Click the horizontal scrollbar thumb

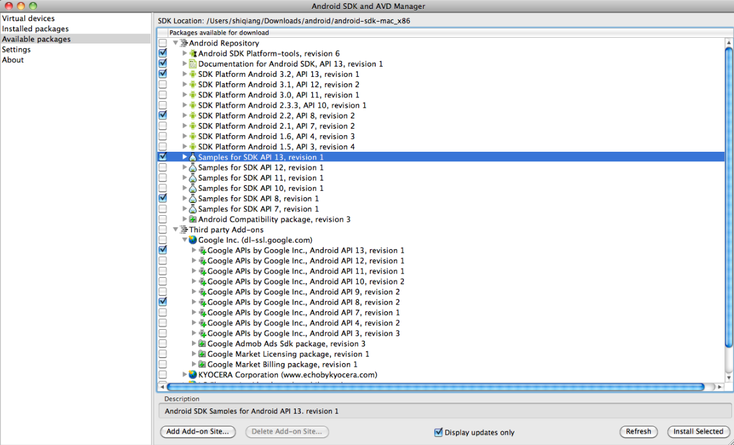pyautogui.click(x=435, y=387)
